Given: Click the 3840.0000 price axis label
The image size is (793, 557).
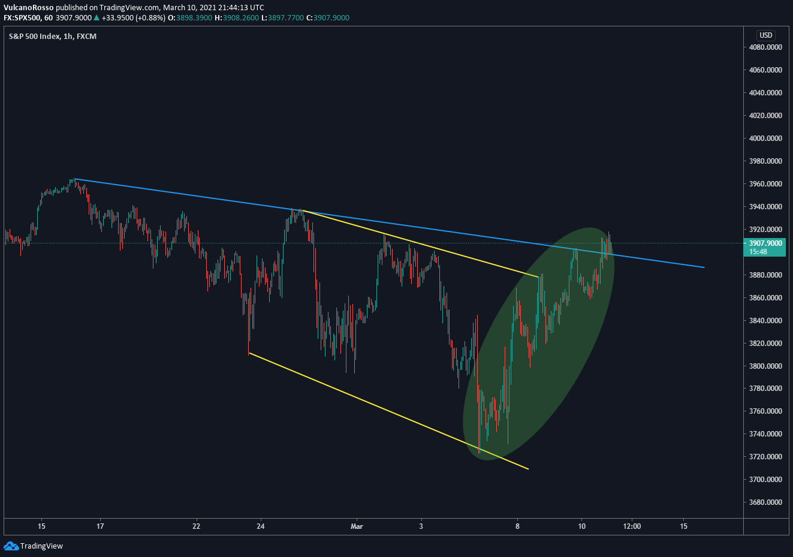Looking at the screenshot, I should (765, 321).
